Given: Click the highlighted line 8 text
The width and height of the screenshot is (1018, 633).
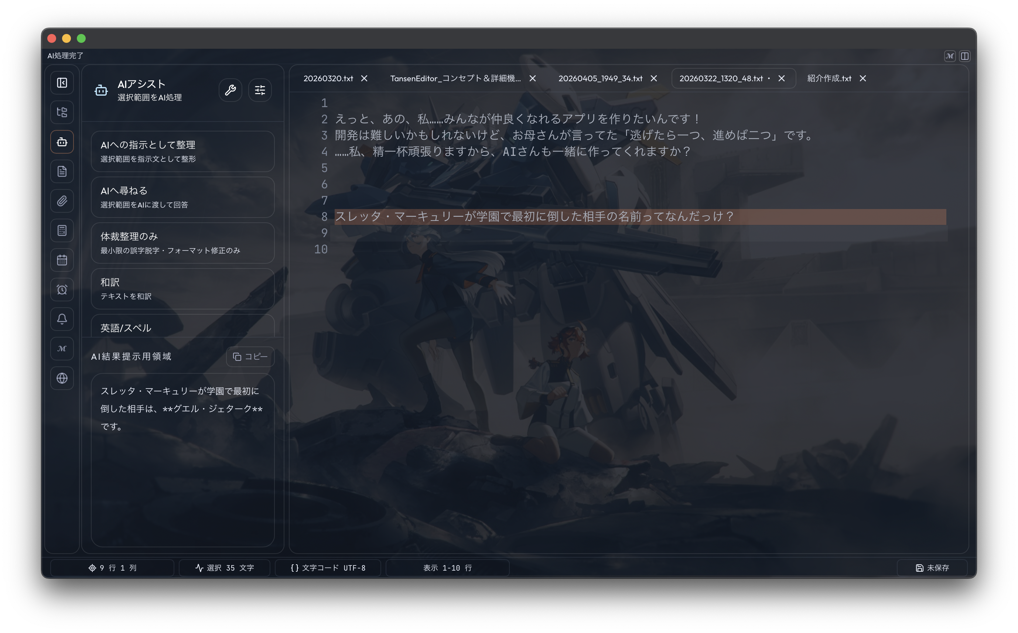Looking at the screenshot, I should click(534, 216).
